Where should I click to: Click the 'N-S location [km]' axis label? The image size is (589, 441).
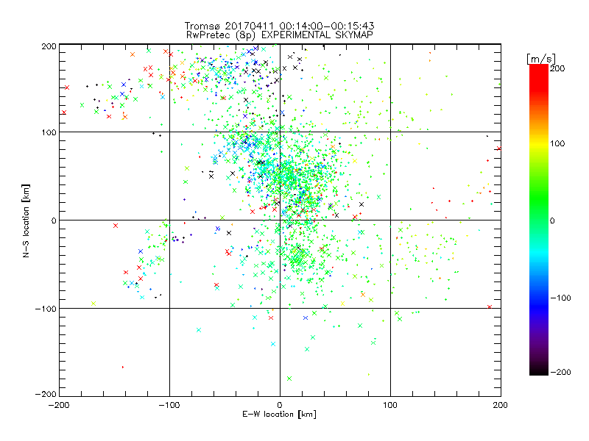point(26,221)
